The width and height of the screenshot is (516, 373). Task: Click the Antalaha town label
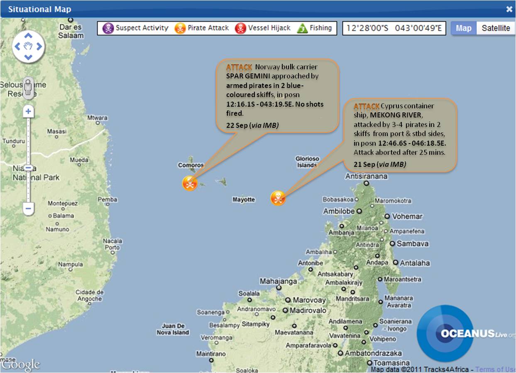coord(415,263)
